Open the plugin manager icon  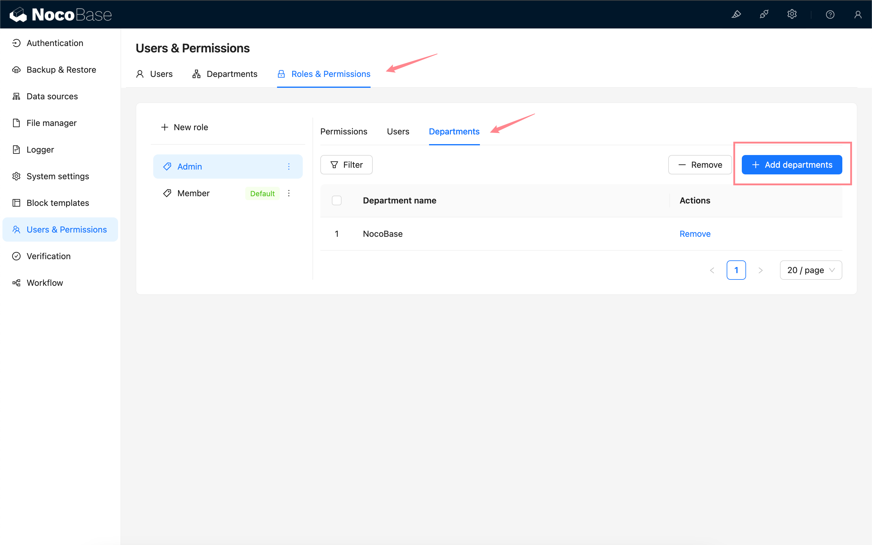click(x=764, y=15)
